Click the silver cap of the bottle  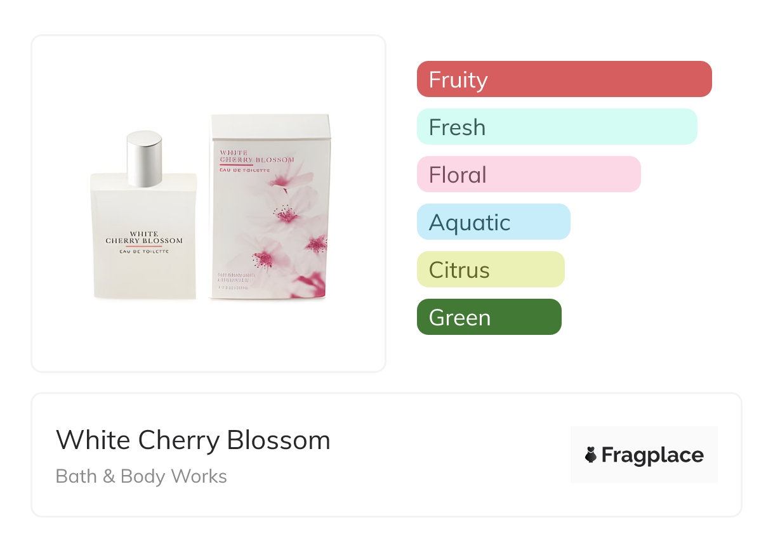(144, 159)
